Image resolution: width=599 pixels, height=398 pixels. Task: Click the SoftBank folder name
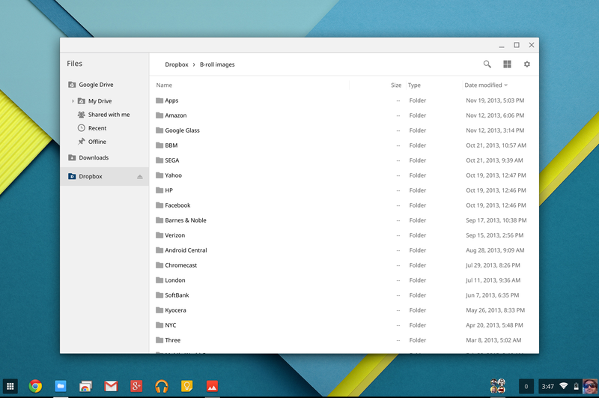pos(177,295)
